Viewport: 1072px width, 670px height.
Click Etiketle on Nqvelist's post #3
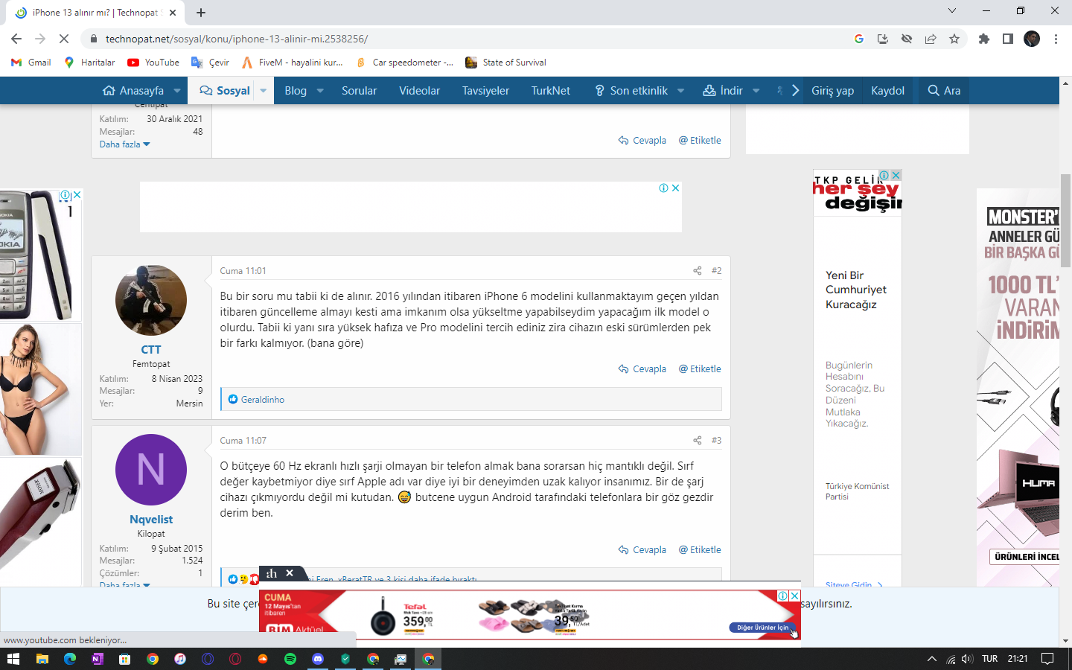[700, 550]
